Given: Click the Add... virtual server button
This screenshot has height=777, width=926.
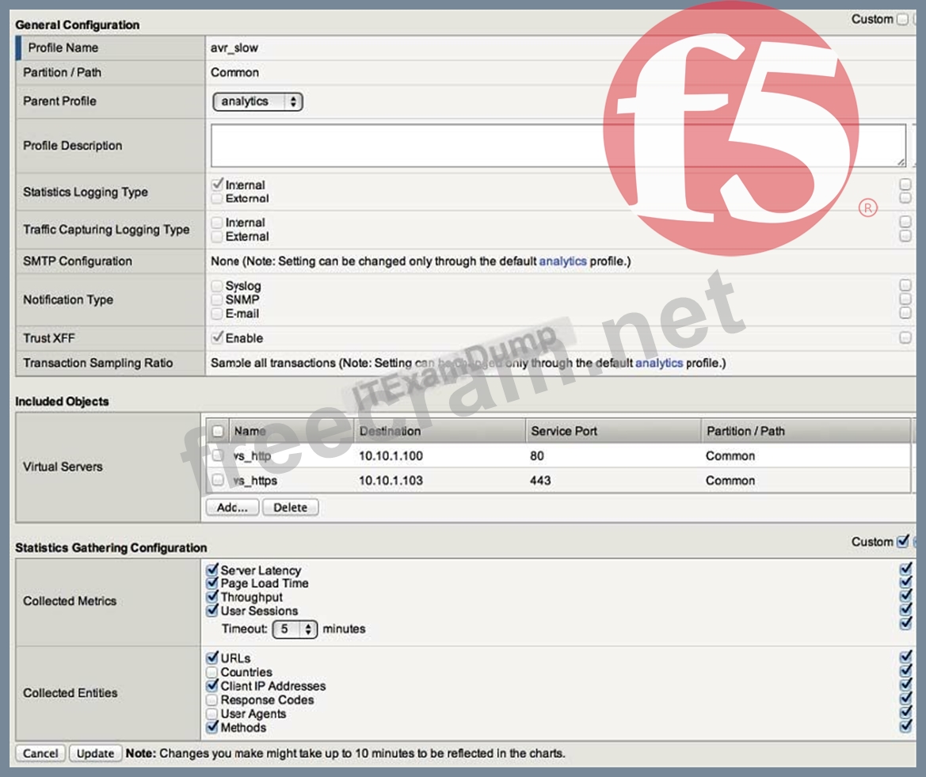Looking at the screenshot, I should click(232, 507).
